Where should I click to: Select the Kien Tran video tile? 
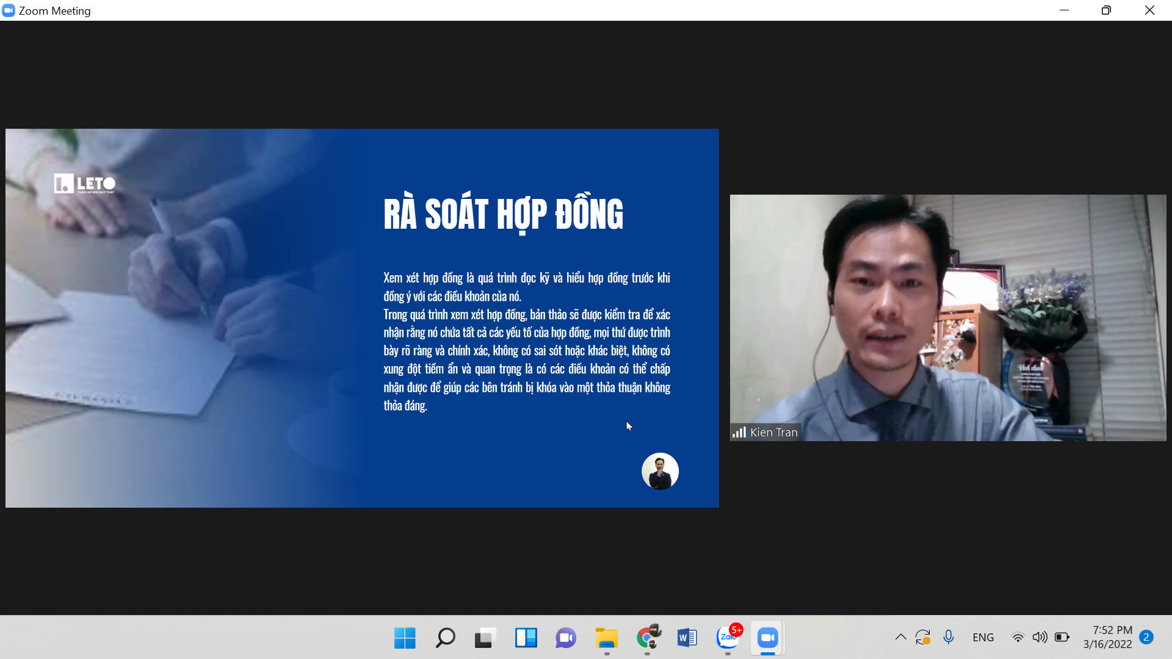tap(948, 317)
